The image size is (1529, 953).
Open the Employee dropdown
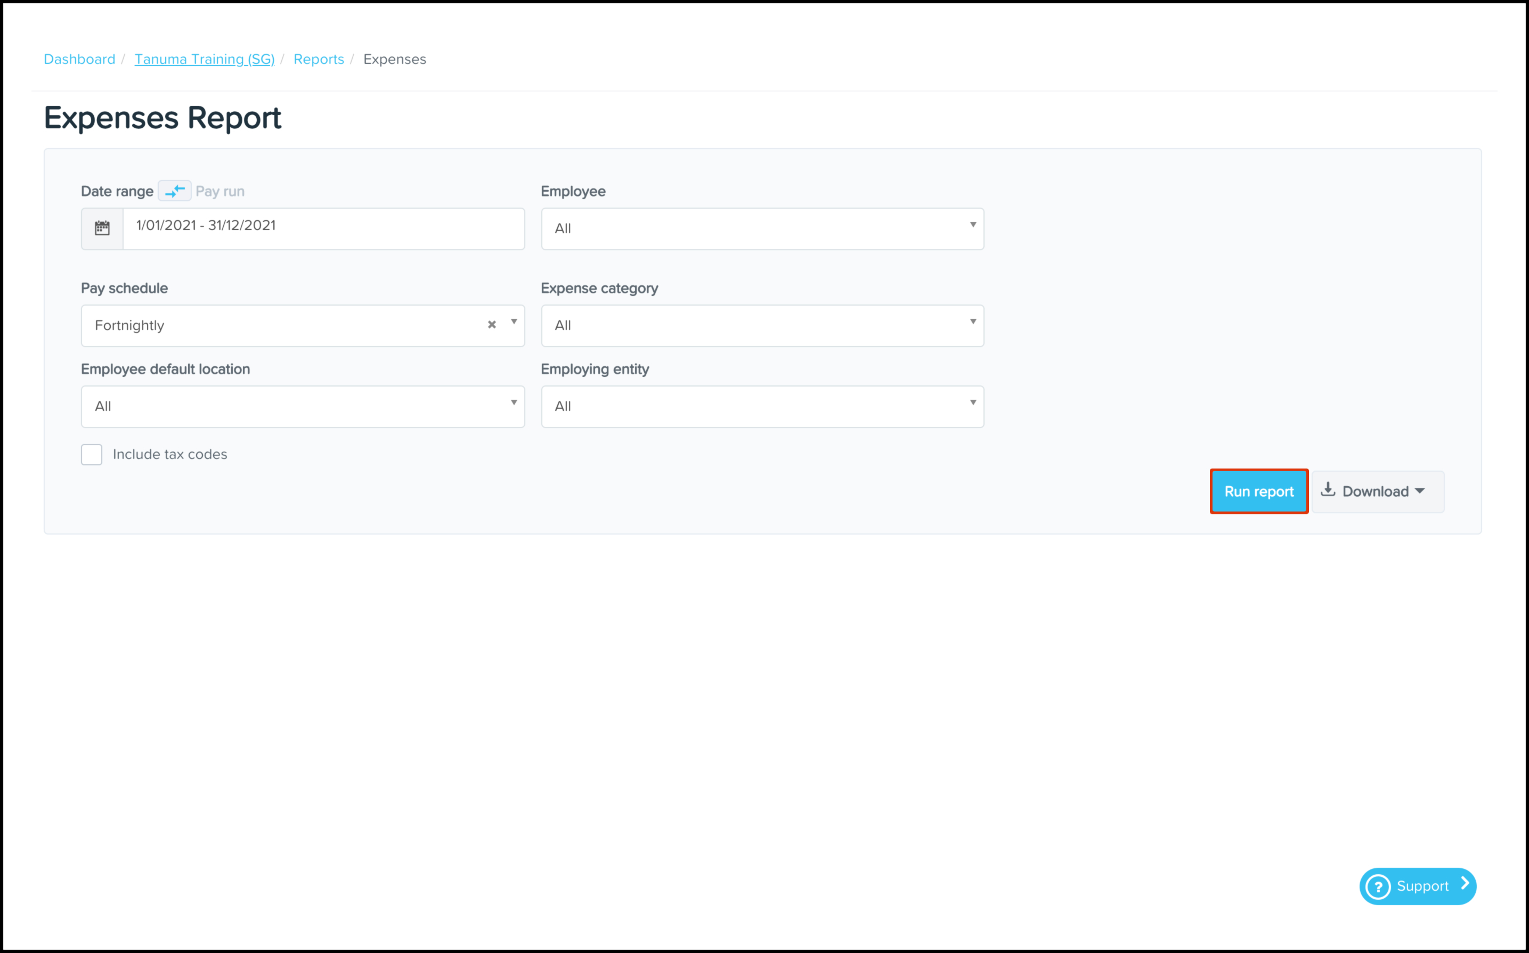point(762,229)
